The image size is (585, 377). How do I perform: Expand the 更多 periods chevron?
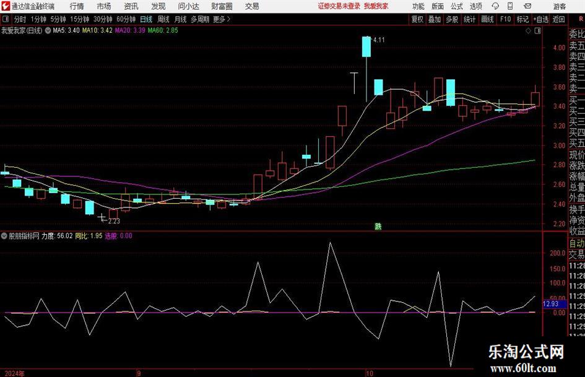228,19
